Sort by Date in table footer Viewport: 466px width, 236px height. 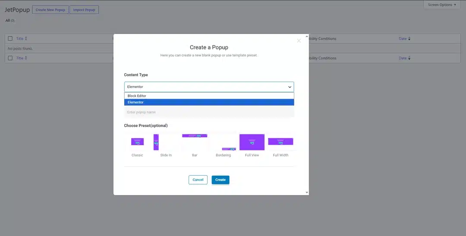(x=404, y=58)
